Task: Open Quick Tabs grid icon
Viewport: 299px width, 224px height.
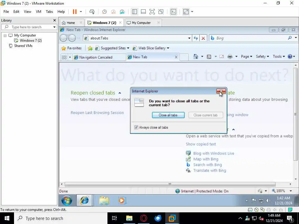Action: pyautogui.click(x=64, y=57)
